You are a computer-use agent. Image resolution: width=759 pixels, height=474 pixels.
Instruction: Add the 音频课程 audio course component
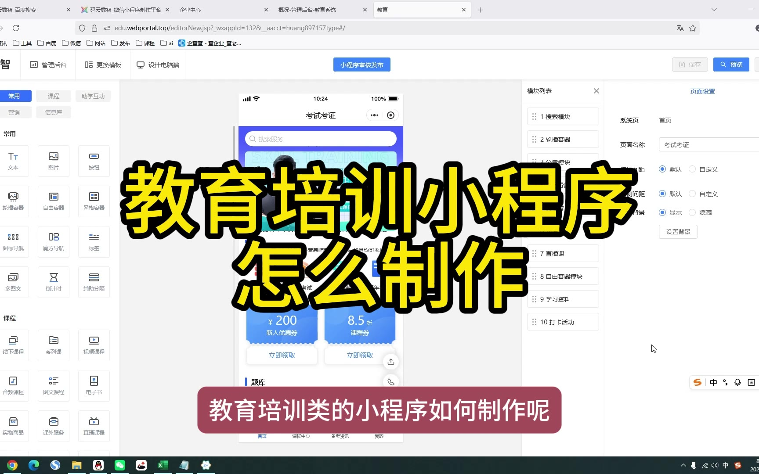pyautogui.click(x=13, y=386)
